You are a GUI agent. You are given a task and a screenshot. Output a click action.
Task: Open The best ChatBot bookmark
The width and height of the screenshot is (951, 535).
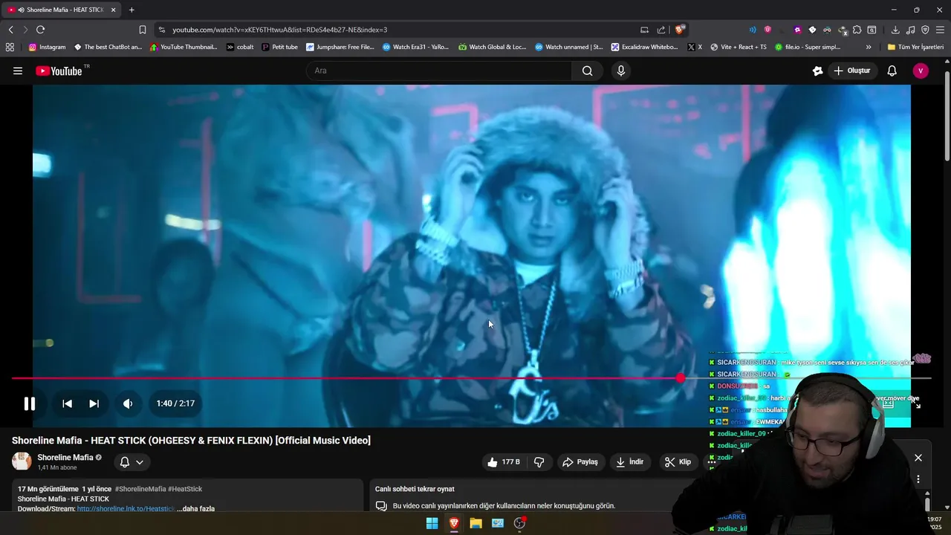108,47
